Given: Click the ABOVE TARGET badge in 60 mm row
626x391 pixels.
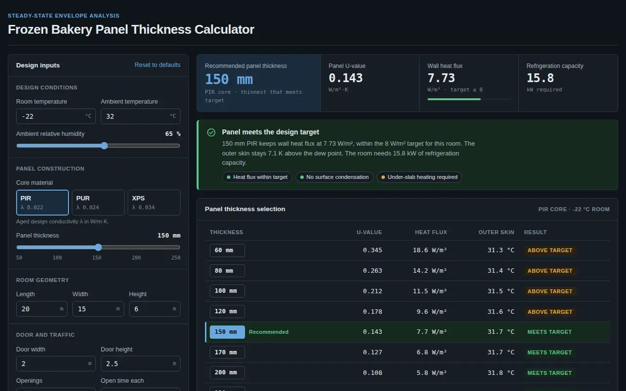Looking at the screenshot, I should (550, 250).
